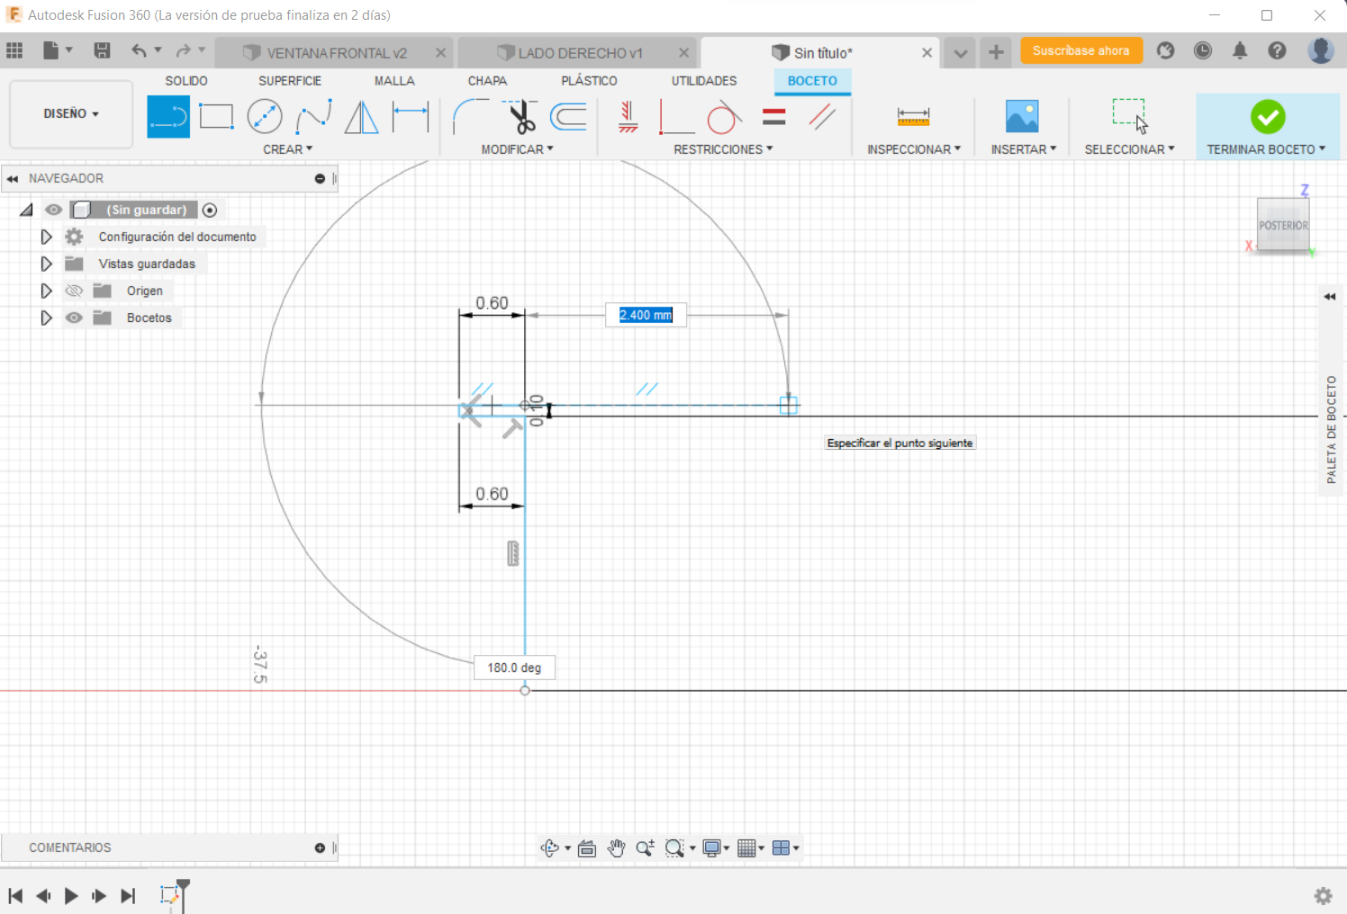
Task: Click the POSTERIOR face of the ViewCube
Action: point(1283,225)
